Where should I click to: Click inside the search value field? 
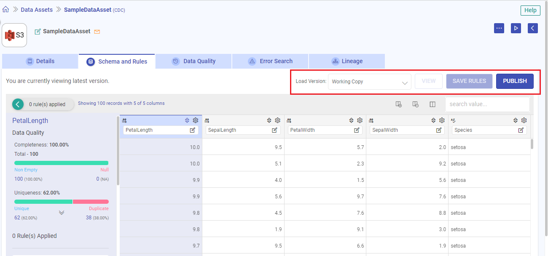pyautogui.click(x=487, y=104)
